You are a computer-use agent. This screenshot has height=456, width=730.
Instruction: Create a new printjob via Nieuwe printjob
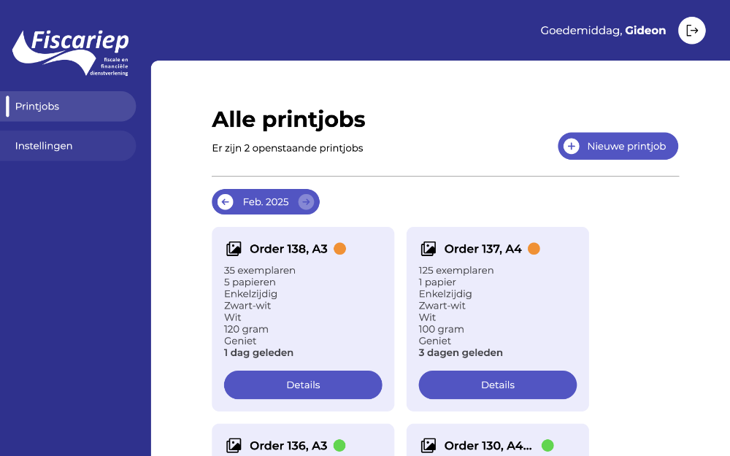[618, 146]
